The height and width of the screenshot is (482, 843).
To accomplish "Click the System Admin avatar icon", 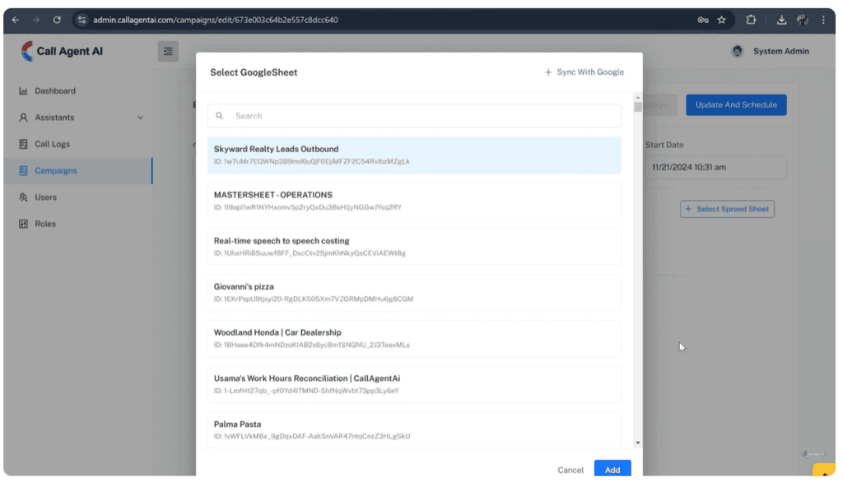I will click(x=737, y=51).
